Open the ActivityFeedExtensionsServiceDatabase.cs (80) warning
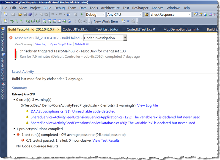Image resolution: width=220 pixels, height=160 pixels. click(x=113, y=123)
